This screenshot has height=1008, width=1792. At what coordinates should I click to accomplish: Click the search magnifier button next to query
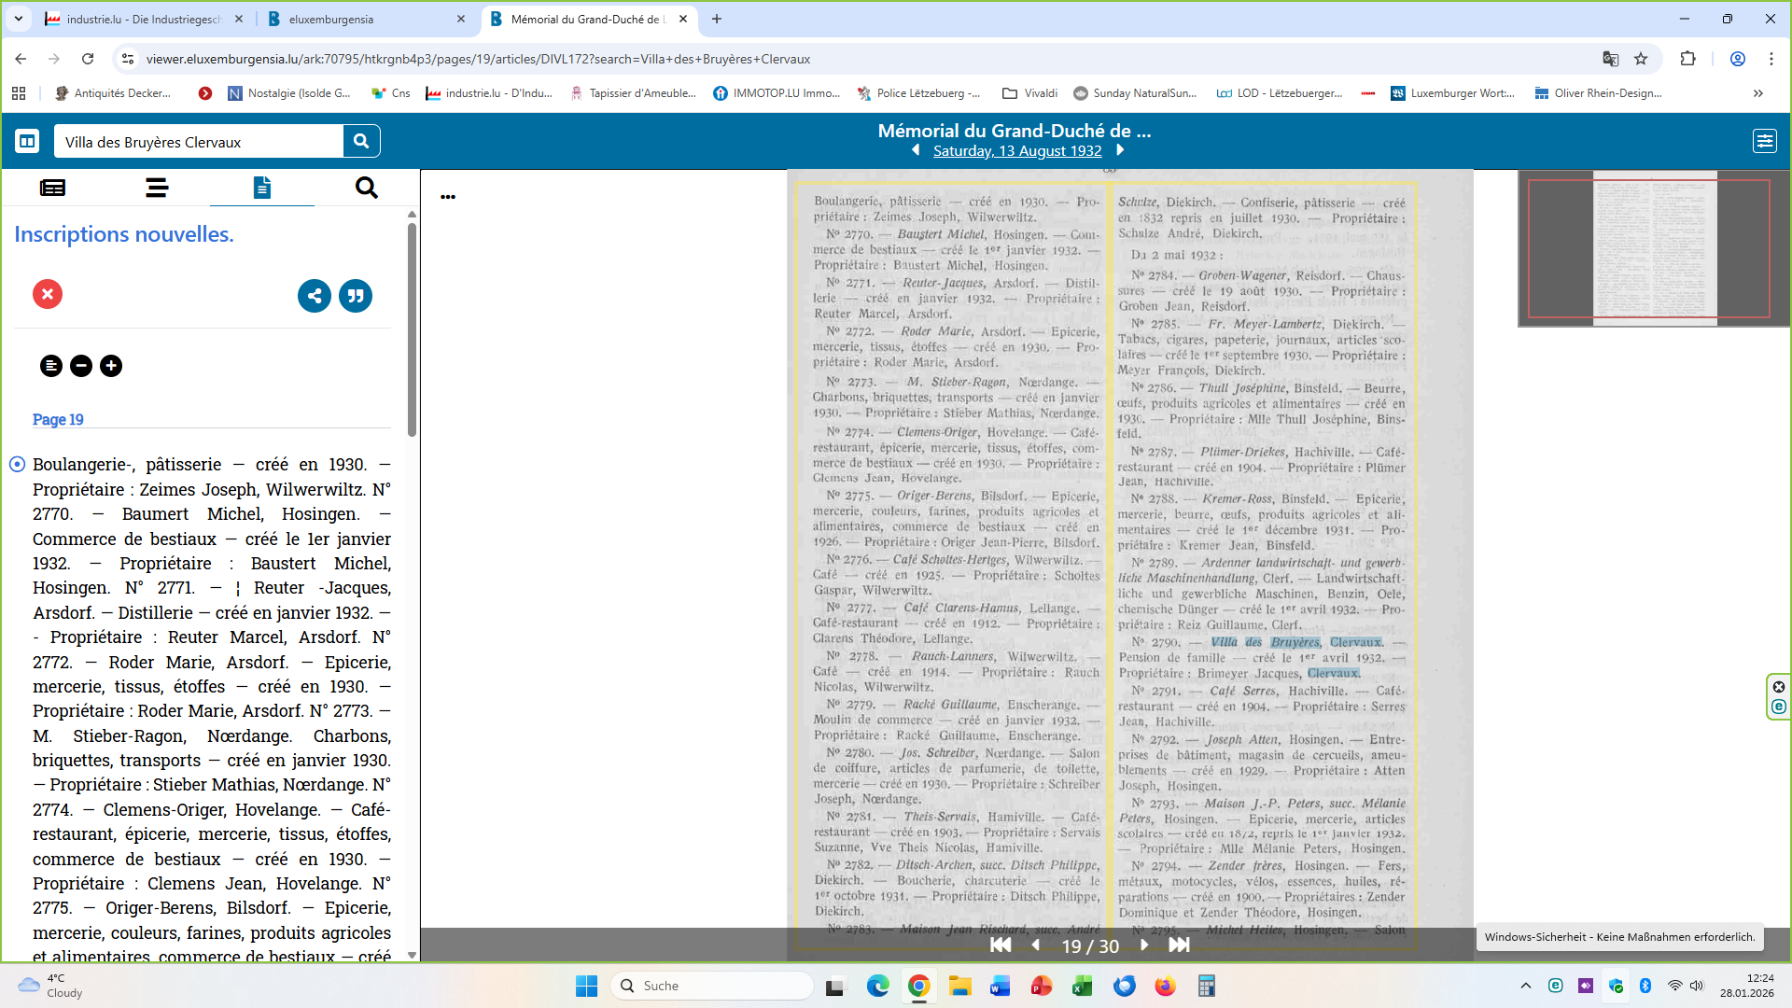pyautogui.click(x=361, y=141)
